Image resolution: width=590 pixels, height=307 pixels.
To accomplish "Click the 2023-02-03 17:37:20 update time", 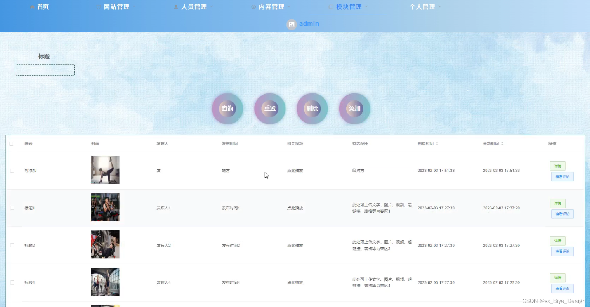I will click(501, 208).
